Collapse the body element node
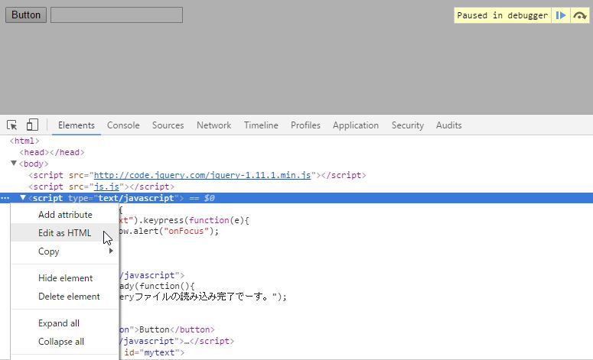 click(x=14, y=164)
